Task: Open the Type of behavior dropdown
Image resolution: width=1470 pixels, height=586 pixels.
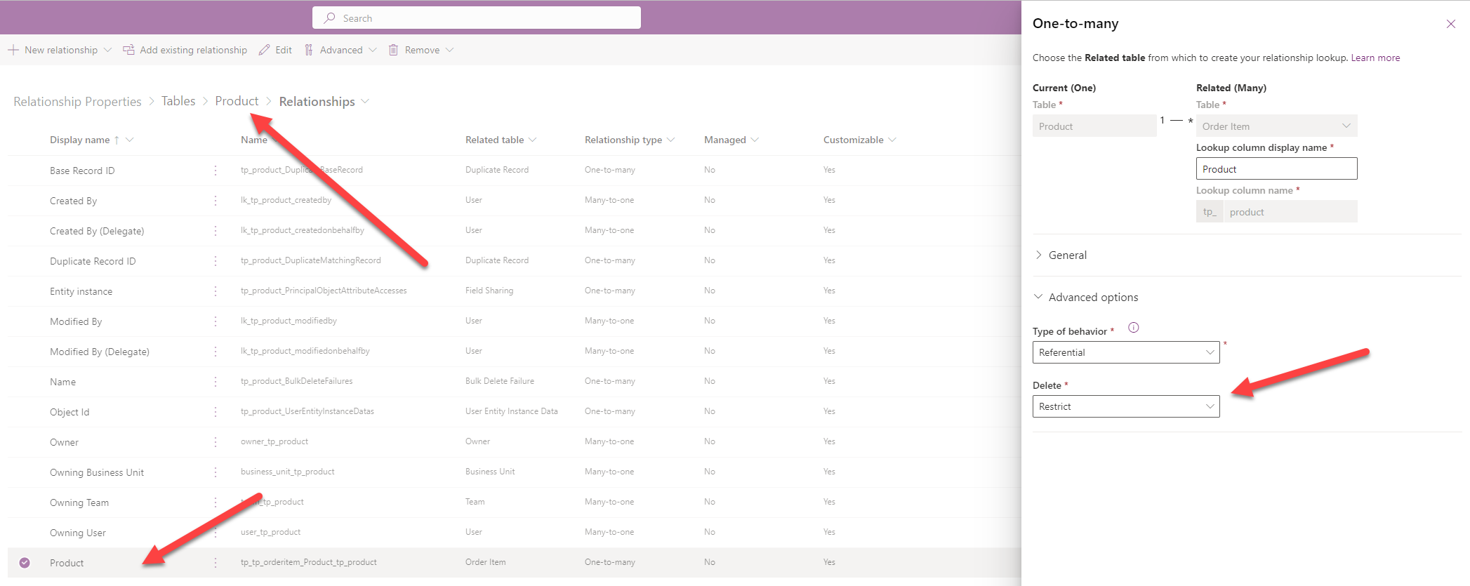Action: [1125, 352]
